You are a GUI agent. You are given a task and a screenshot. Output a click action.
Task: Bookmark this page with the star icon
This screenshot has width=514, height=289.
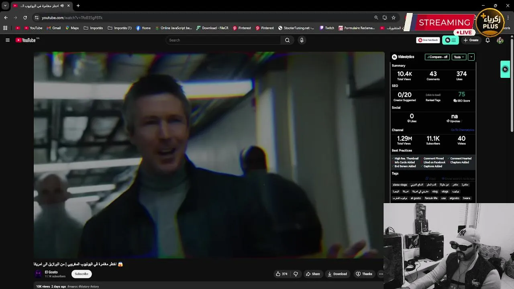[394, 18]
